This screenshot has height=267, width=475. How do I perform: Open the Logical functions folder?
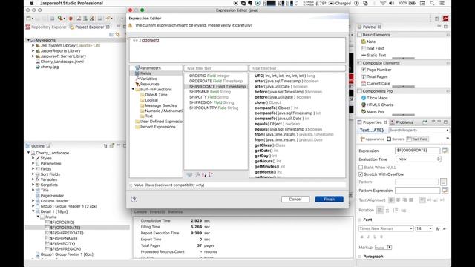point(151,100)
